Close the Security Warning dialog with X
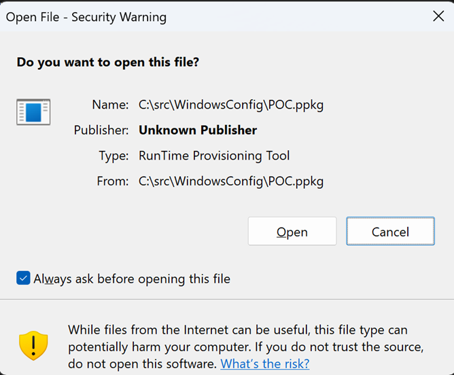454x375 pixels. (438, 17)
